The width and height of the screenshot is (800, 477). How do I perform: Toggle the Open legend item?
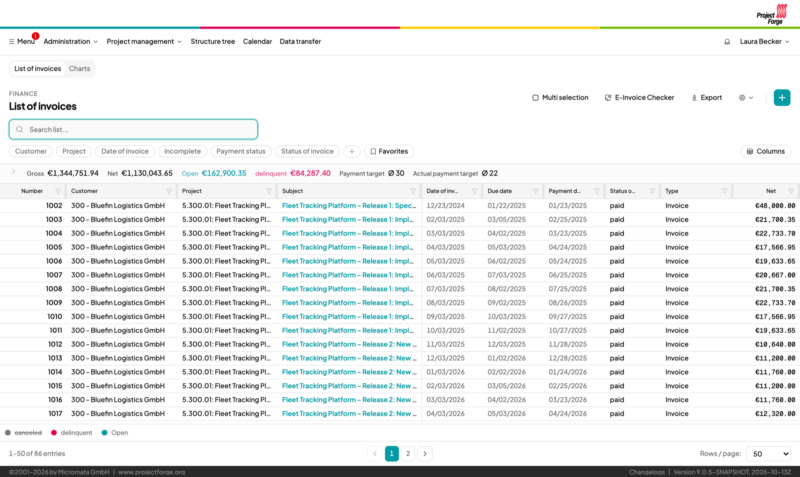(x=115, y=433)
